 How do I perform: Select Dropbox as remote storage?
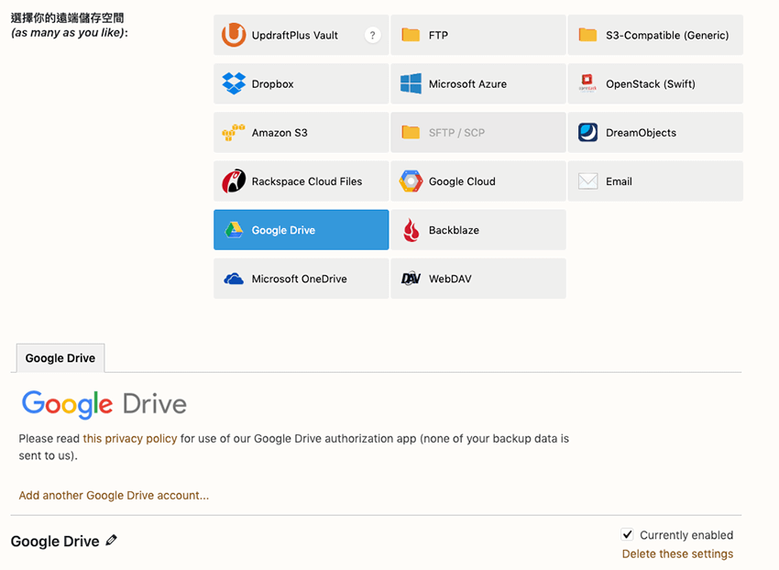[302, 83]
